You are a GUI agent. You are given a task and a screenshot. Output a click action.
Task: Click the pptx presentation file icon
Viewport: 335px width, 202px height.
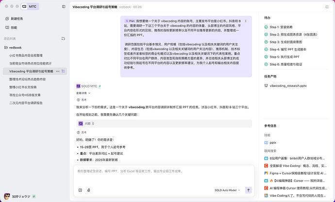click(266, 86)
